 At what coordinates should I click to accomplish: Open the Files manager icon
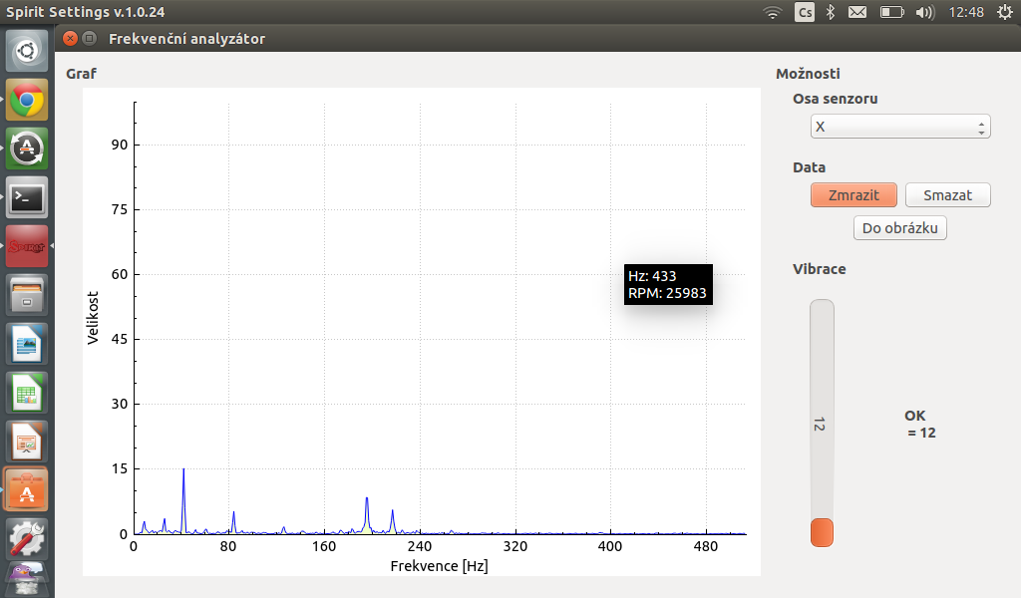27,294
